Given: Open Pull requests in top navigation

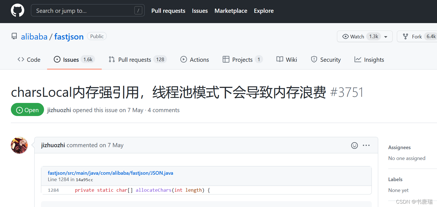Looking at the screenshot, I should point(168,11).
